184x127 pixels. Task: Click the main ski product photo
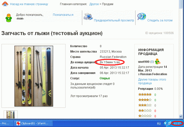(x=34, y=76)
